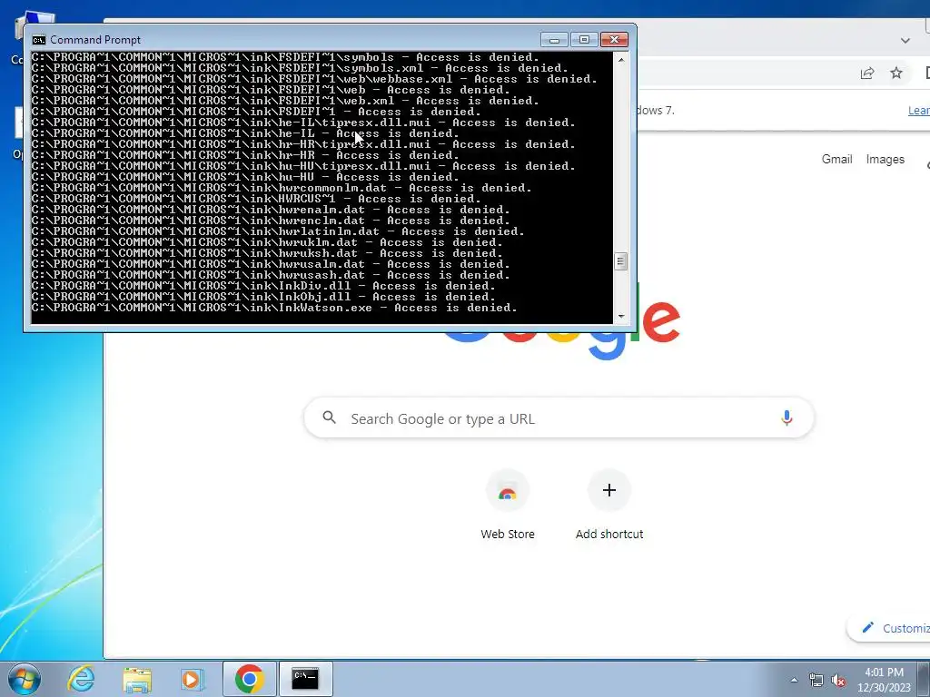Open Windows Media Player taskbar icon
Image resolution: width=930 pixels, height=697 pixels.
(192, 679)
